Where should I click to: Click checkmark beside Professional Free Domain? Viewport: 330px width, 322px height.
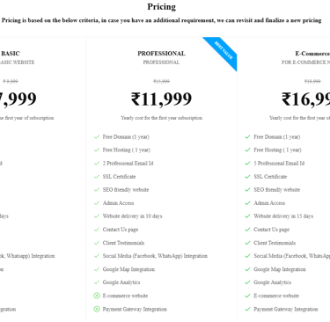[97, 136]
